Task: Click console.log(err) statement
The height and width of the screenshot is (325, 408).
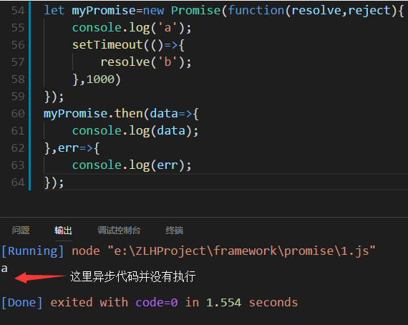Action: pos(132,165)
